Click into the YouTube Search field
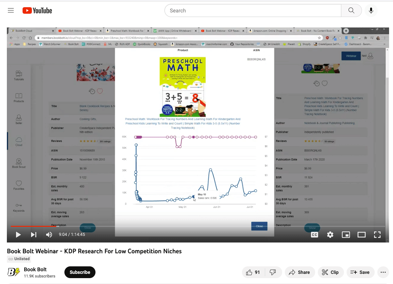The width and height of the screenshot is (393, 284). [253, 10]
